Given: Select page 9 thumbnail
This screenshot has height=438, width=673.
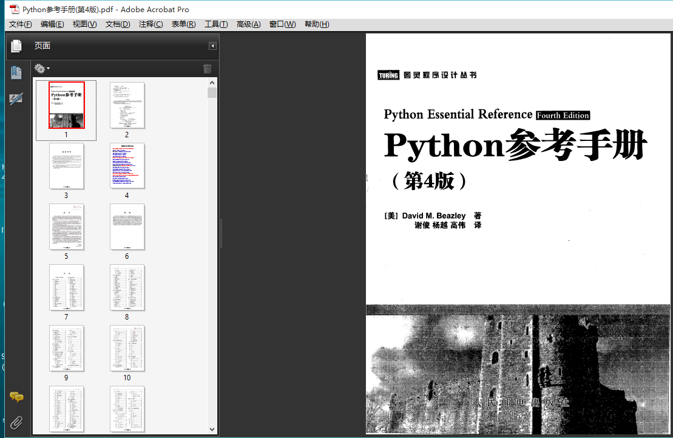Looking at the screenshot, I should point(67,348).
